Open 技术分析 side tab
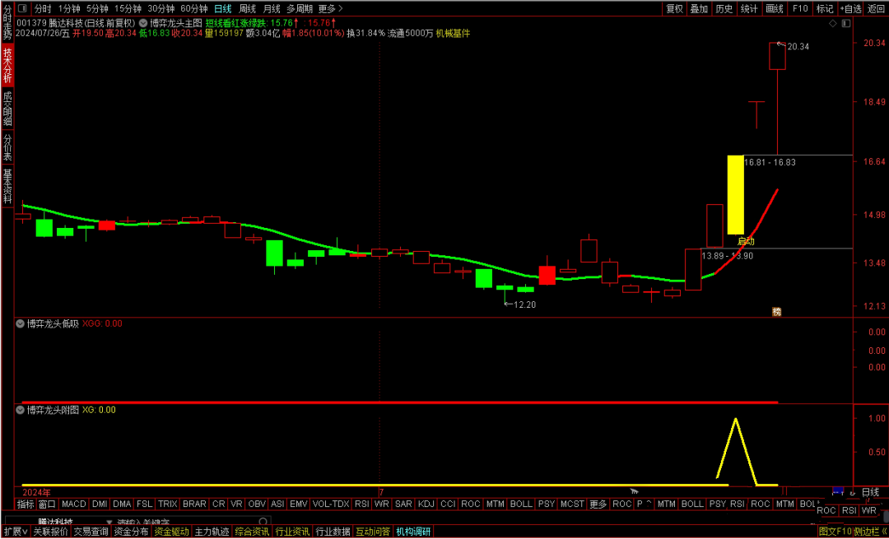Image resolution: width=889 pixels, height=539 pixels. 7,66
